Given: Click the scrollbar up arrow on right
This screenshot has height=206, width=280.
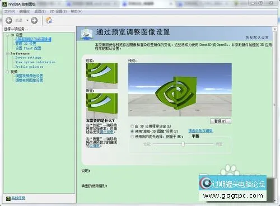Looking at the screenshot, I should tap(274, 29).
